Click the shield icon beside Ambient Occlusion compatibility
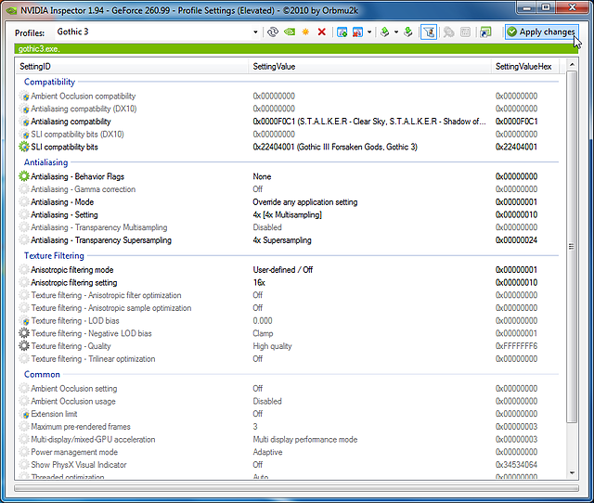 (24, 97)
